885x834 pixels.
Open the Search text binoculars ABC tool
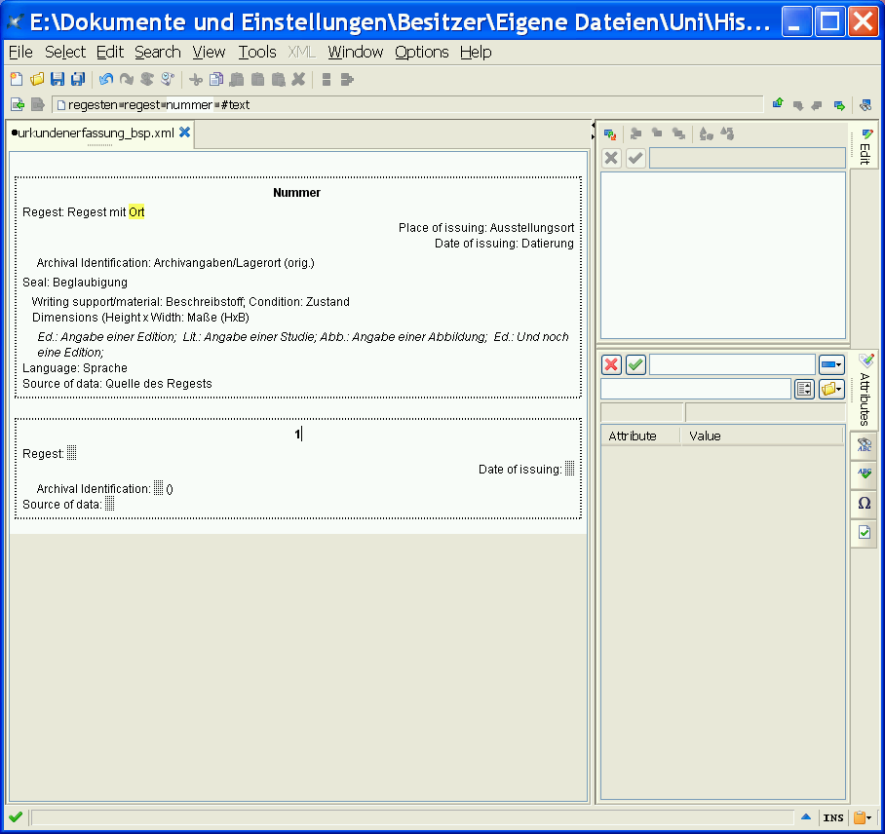click(x=865, y=445)
